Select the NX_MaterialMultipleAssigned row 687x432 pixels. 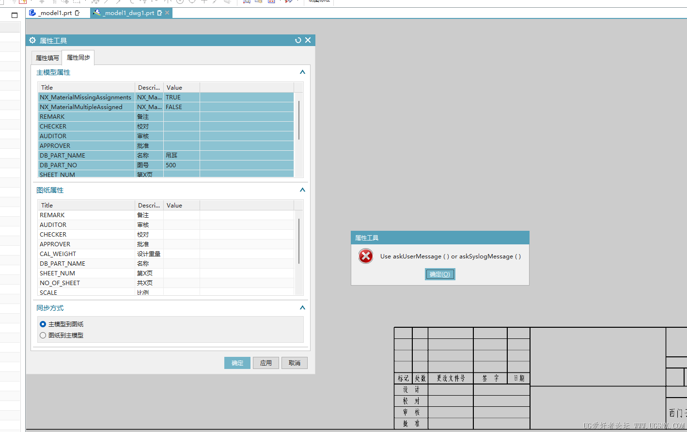(x=166, y=107)
